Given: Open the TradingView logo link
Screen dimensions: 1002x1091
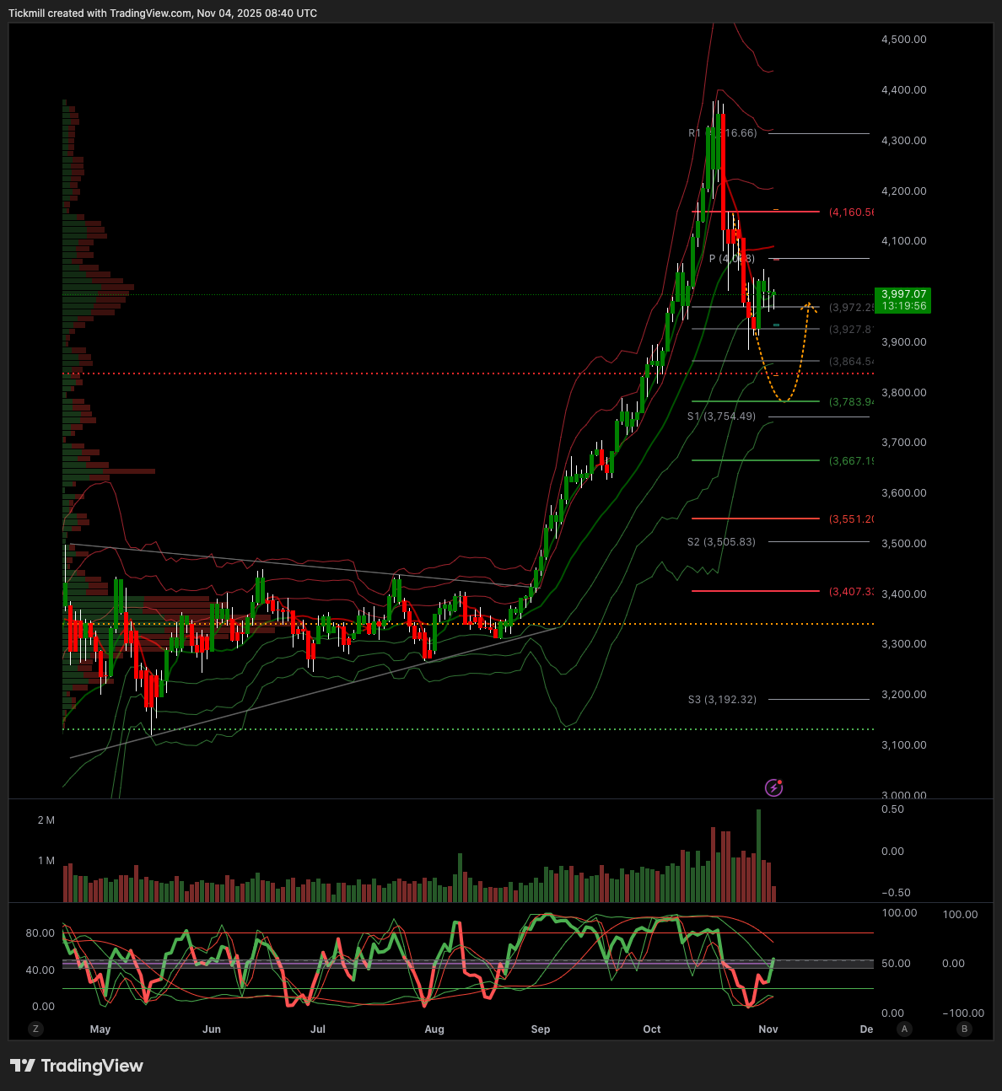Looking at the screenshot, I should pos(77,1066).
